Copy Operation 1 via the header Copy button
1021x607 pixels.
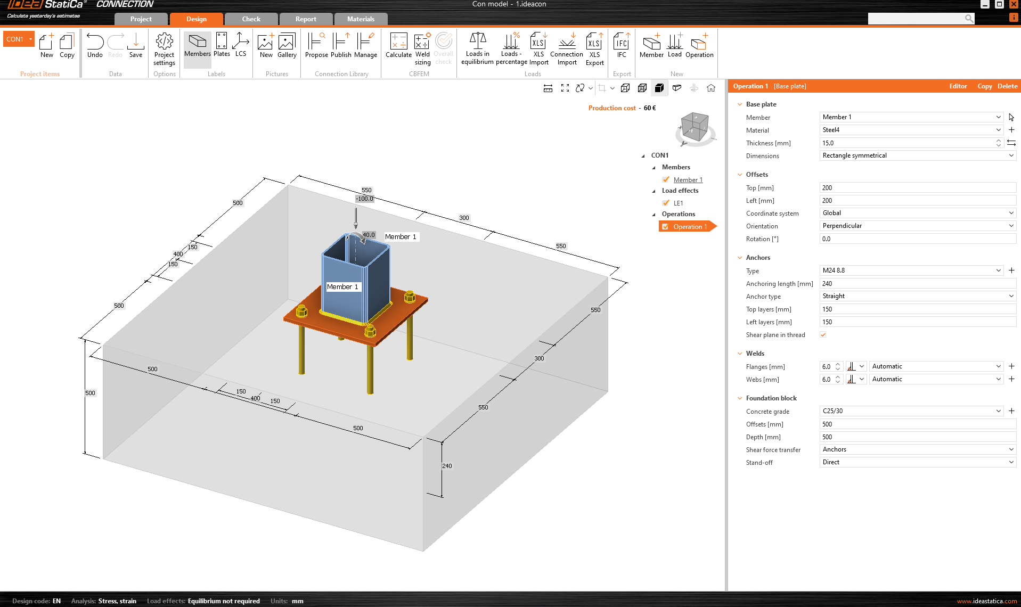coord(984,86)
